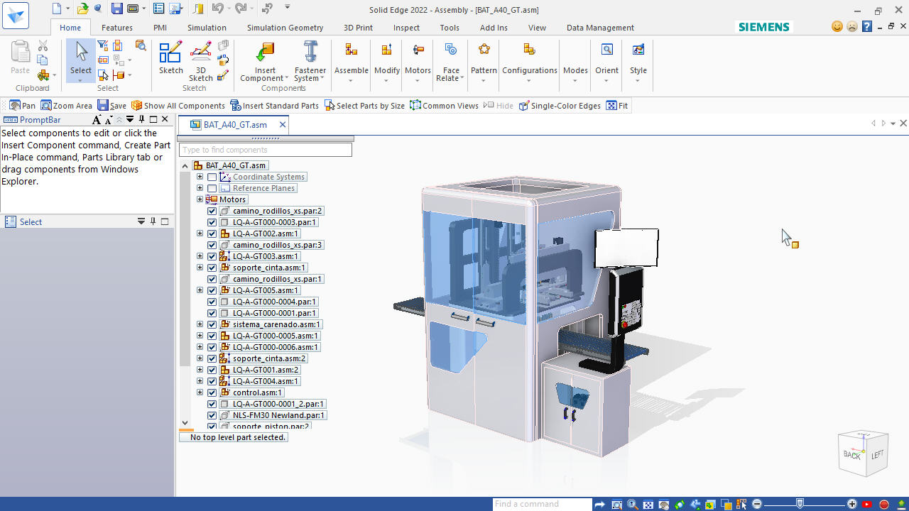
Task: Click Zoom Area in command bar
Action: coord(67,105)
